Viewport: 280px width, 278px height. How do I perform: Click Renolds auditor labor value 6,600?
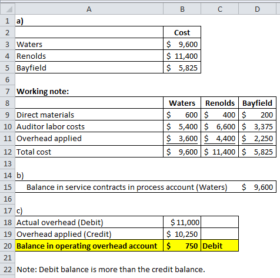pos(219,126)
